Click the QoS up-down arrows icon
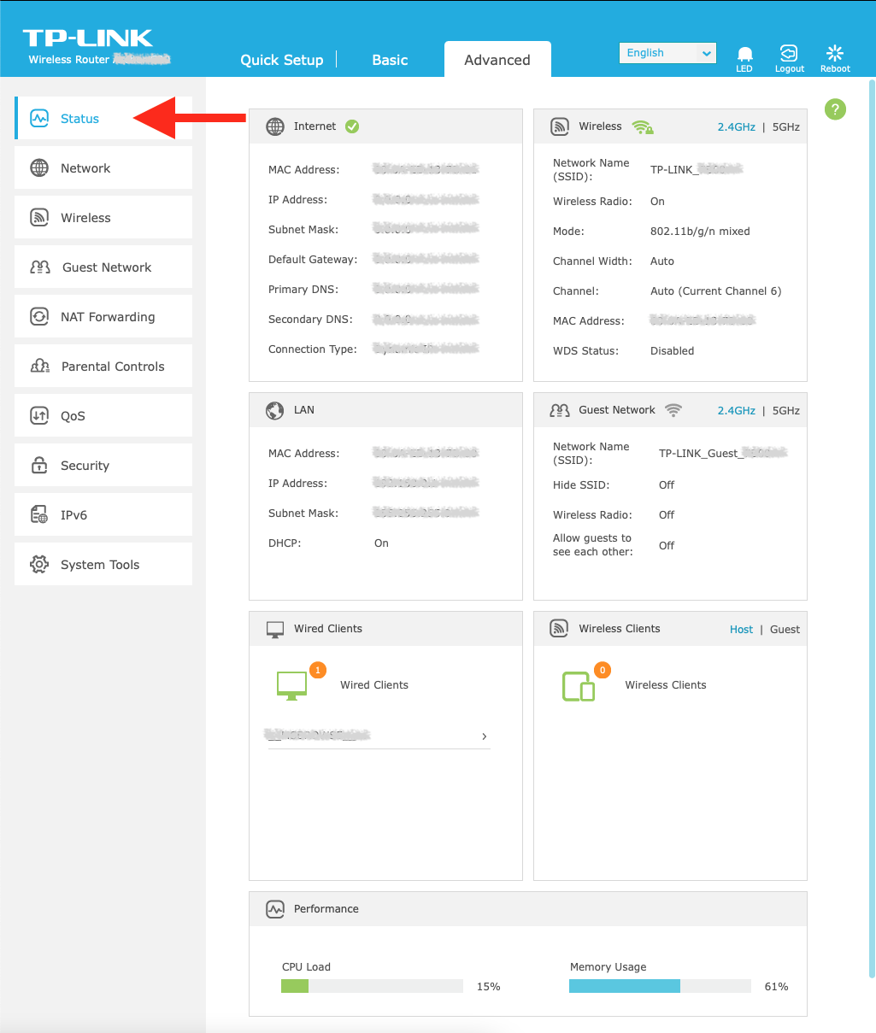Screen dimensions: 876x1033 39,416
